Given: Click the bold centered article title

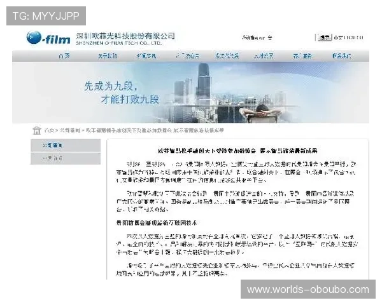Looking at the screenshot, I should tap(237, 151).
